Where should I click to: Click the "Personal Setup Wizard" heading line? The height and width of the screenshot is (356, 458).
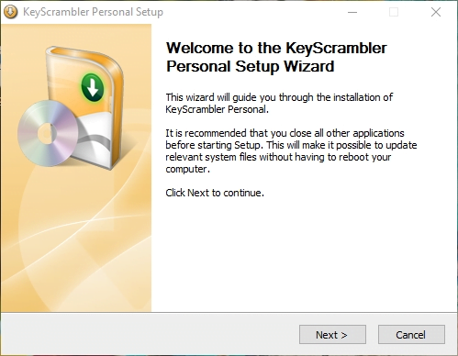click(x=250, y=66)
